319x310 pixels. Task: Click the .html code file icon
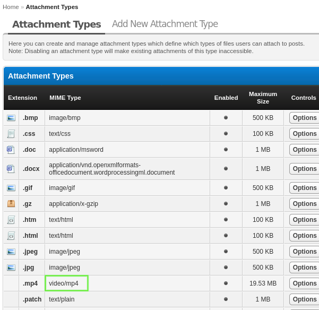11,236
